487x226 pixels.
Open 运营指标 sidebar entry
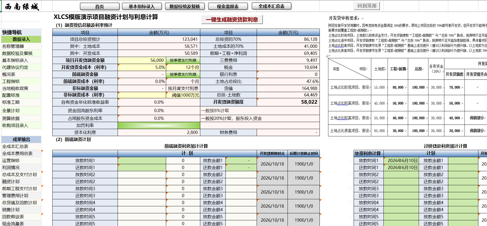click(21, 160)
